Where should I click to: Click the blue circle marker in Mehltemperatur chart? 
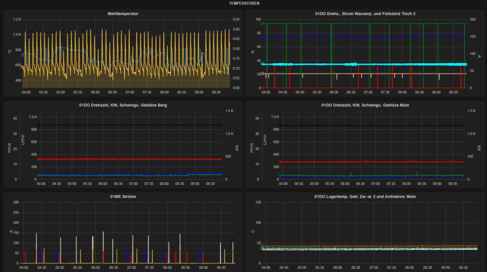tap(23, 55)
